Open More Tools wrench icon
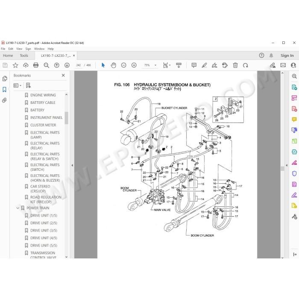299x299 pixels. point(294,217)
